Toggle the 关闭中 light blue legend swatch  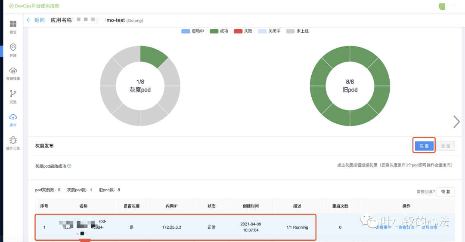pyautogui.click(x=262, y=31)
